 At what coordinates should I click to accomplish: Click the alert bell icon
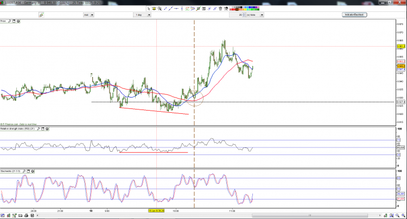pos(154,9)
